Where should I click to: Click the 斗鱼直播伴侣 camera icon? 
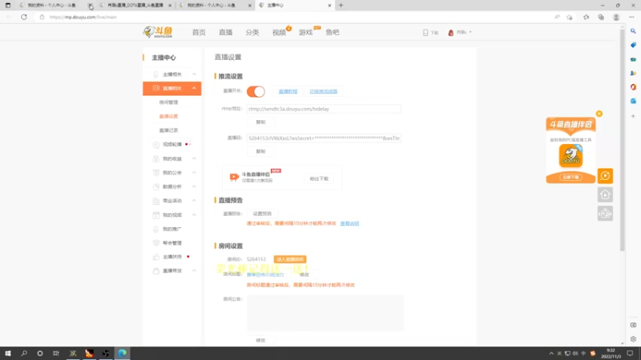[x=234, y=177]
